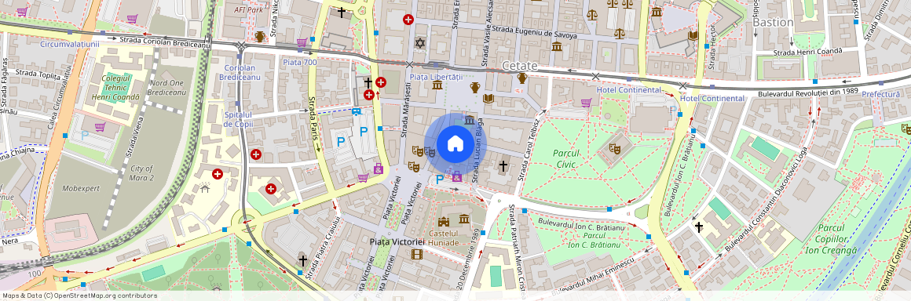Select the museum icon beside the castle icon
Viewport: 911px width, 301px height.
tap(464, 219)
